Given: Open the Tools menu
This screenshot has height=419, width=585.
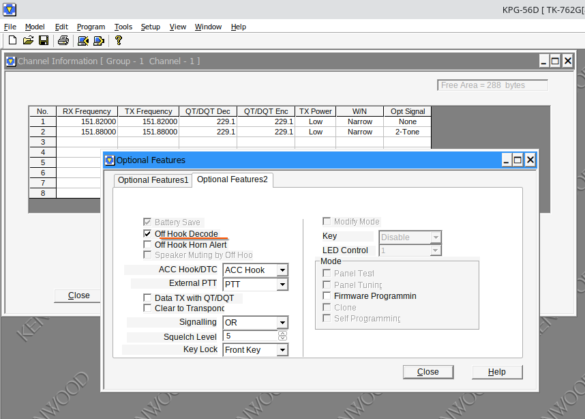Looking at the screenshot, I should pos(123,27).
